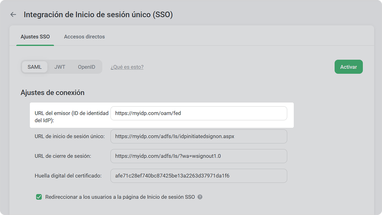This screenshot has width=382, height=215.
Task: Choose the OpenID protocol option
Action: tap(87, 67)
